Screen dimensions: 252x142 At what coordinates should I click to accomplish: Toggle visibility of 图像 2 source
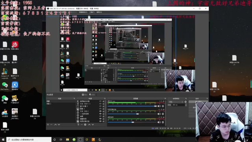pos(100,109)
